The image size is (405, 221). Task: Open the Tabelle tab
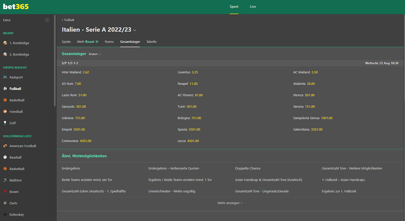(x=151, y=42)
